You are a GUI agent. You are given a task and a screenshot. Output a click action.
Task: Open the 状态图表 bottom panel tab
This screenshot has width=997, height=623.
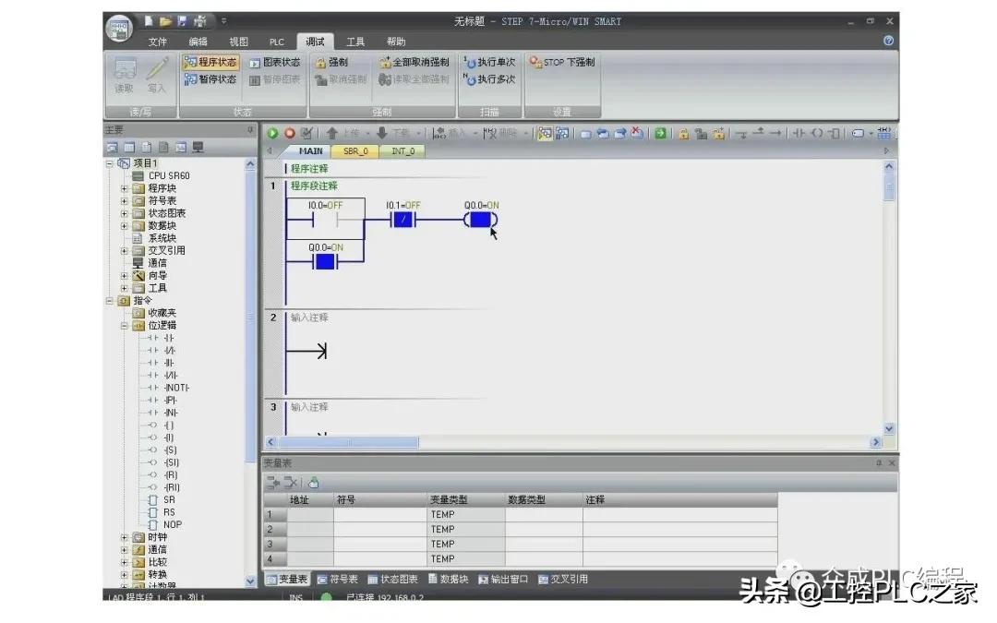[x=393, y=579]
